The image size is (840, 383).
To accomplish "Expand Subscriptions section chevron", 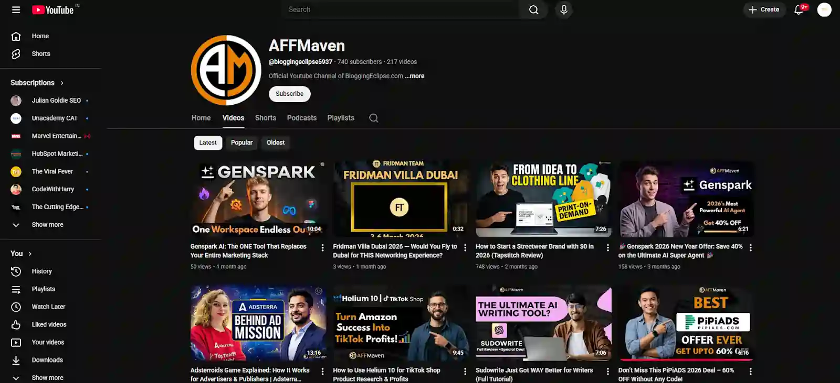I will (62, 83).
